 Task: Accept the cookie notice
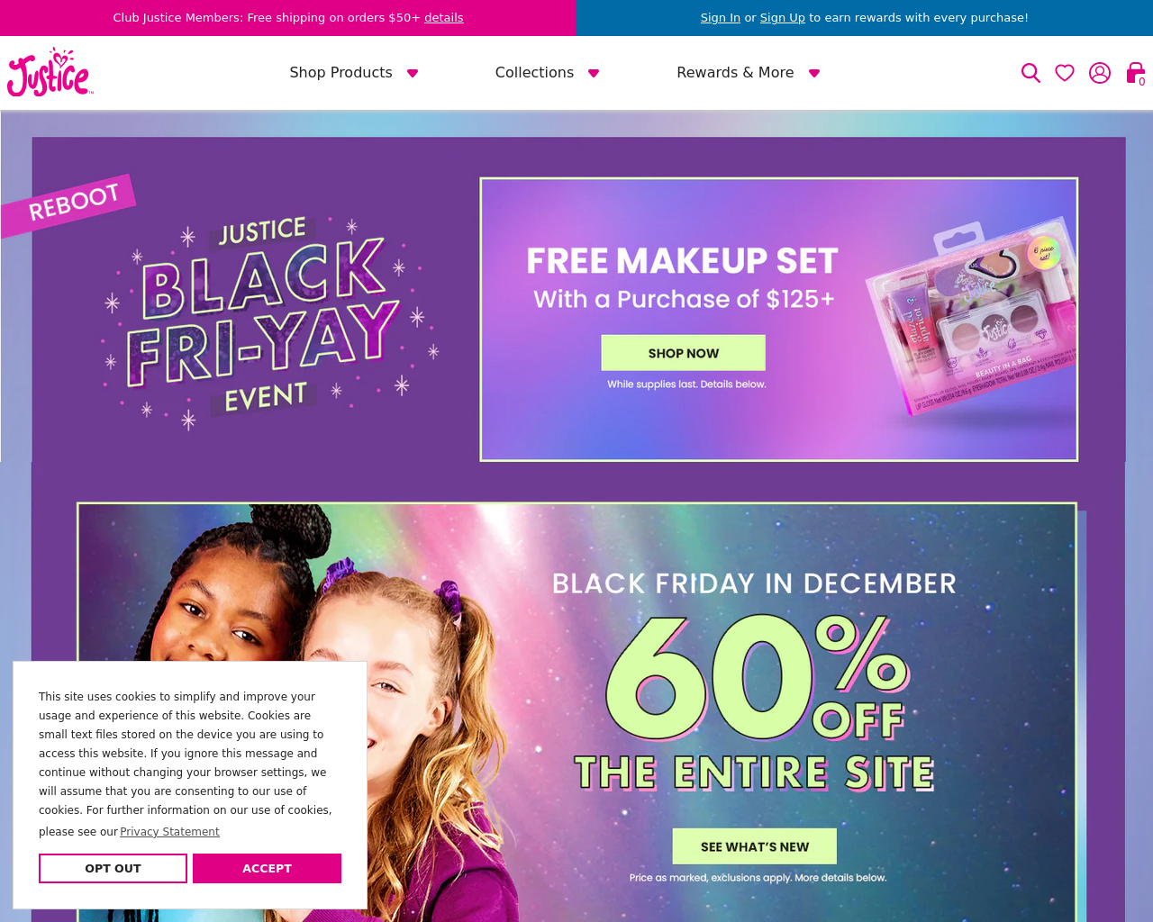tap(267, 868)
